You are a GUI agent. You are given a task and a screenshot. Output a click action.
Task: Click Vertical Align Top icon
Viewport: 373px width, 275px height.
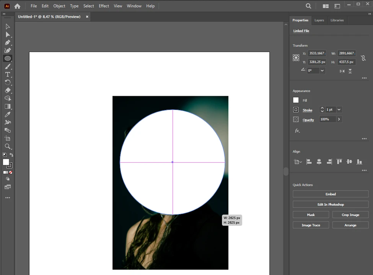(339, 162)
